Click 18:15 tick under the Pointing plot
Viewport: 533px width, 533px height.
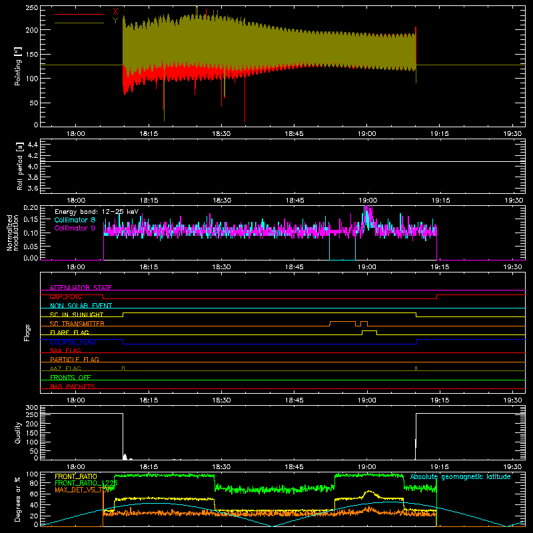click(x=149, y=134)
